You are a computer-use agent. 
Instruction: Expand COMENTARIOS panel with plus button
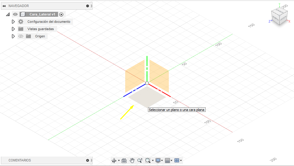[87, 161]
